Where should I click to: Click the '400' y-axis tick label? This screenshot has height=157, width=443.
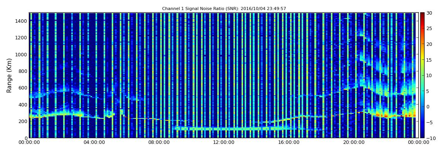click(x=23, y=105)
